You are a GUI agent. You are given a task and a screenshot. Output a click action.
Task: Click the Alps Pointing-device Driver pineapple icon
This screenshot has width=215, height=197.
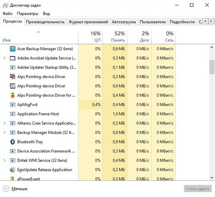pyautogui.click(x=13, y=95)
